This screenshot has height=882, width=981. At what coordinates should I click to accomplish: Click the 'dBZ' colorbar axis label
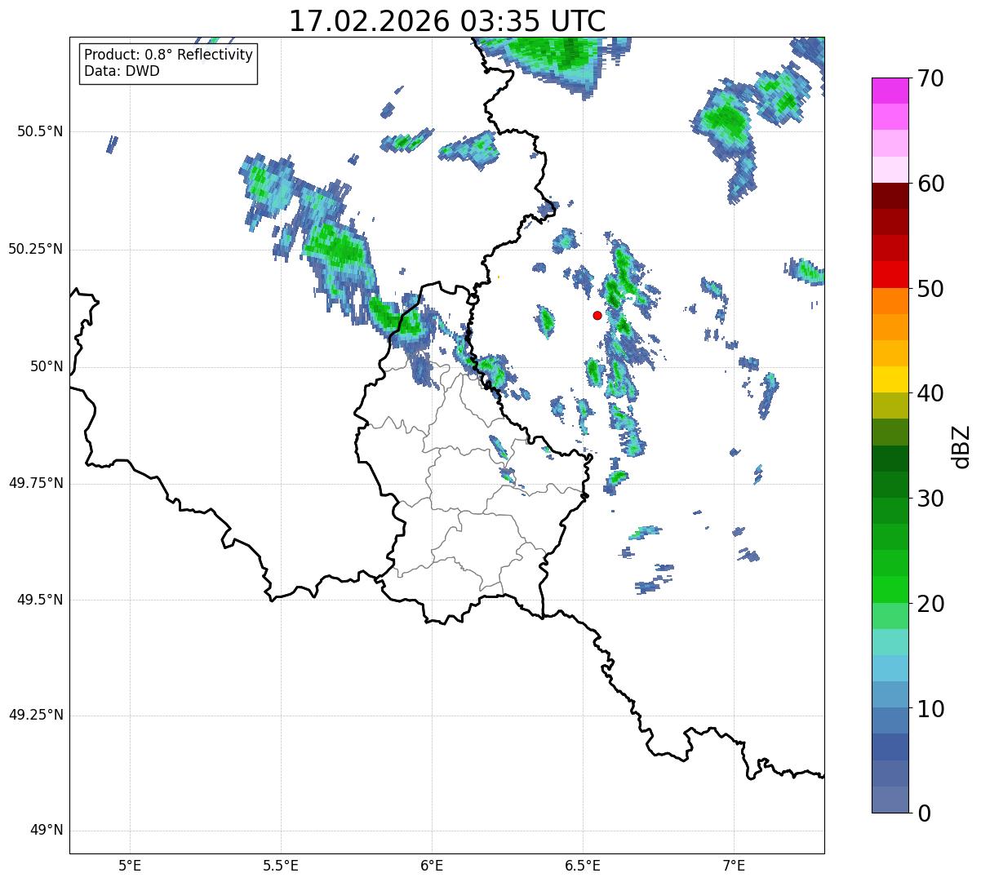(962, 445)
